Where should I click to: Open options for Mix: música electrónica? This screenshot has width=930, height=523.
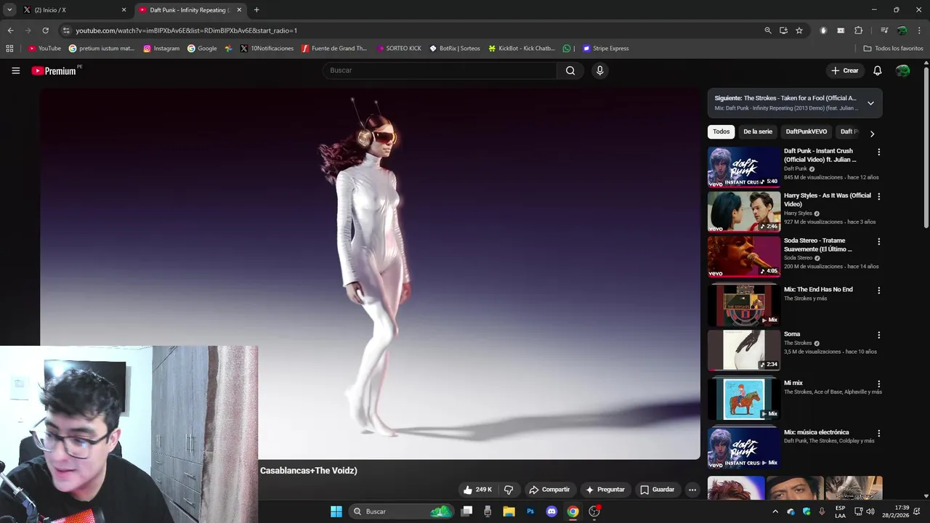(x=878, y=434)
